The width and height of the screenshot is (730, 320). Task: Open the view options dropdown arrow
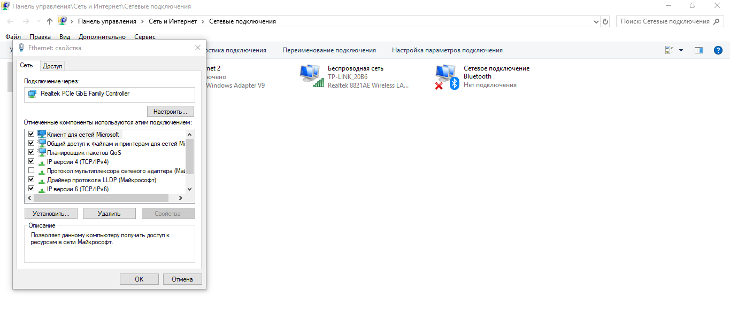pos(681,50)
